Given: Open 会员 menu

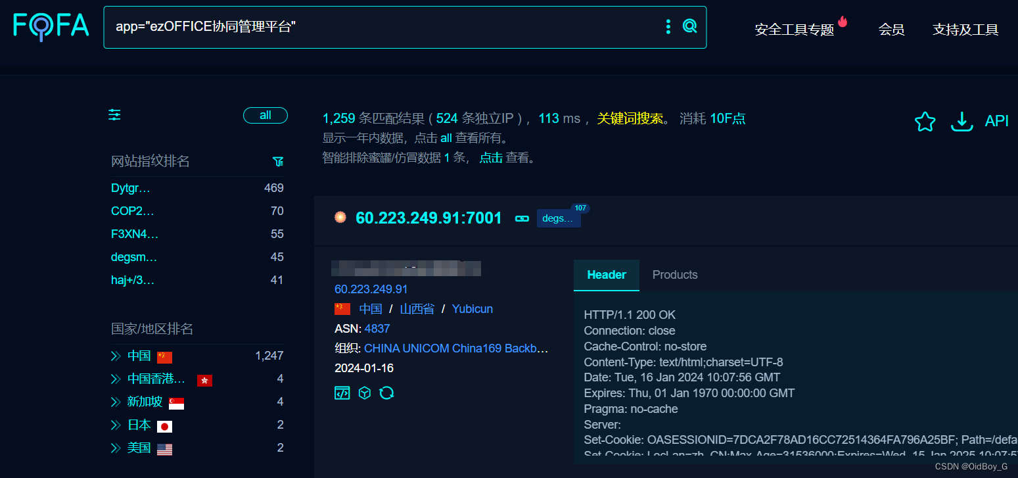Looking at the screenshot, I should click(x=891, y=30).
